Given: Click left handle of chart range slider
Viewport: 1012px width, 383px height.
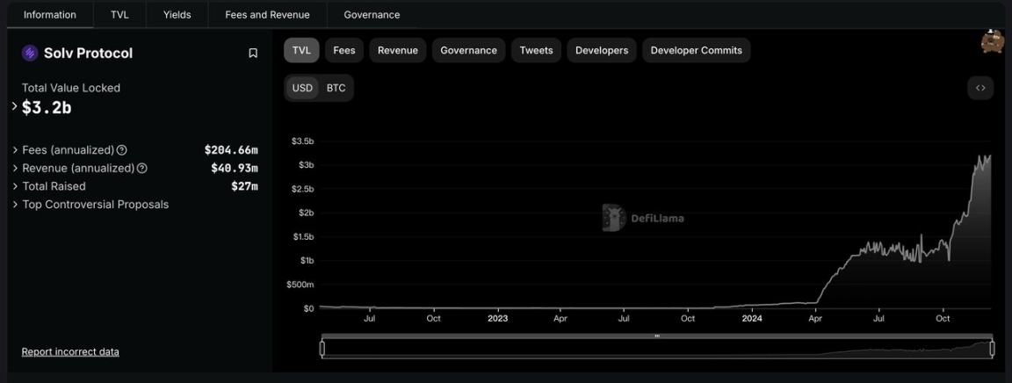Looking at the screenshot, I should pyautogui.click(x=322, y=348).
